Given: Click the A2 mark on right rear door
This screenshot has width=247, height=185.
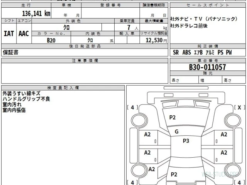Looking at the screenshot, I should 224,153.
